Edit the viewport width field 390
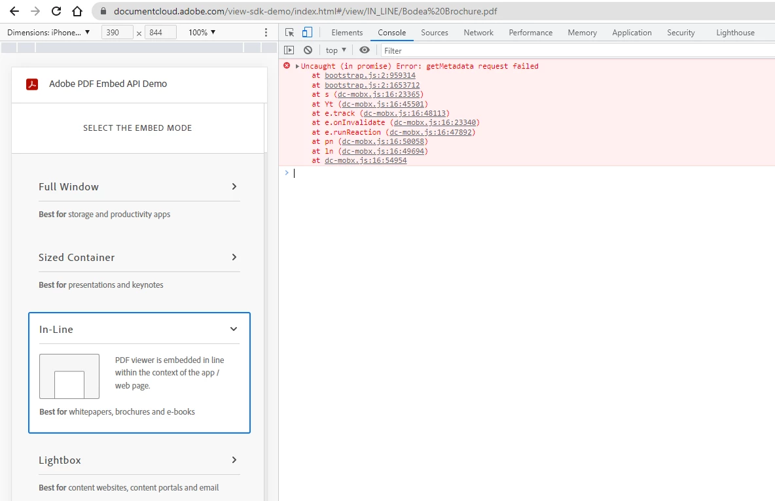This screenshot has height=501, width=775. tap(117, 32)
